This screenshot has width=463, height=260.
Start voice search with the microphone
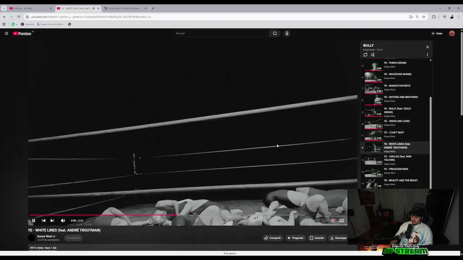point(287,33)
